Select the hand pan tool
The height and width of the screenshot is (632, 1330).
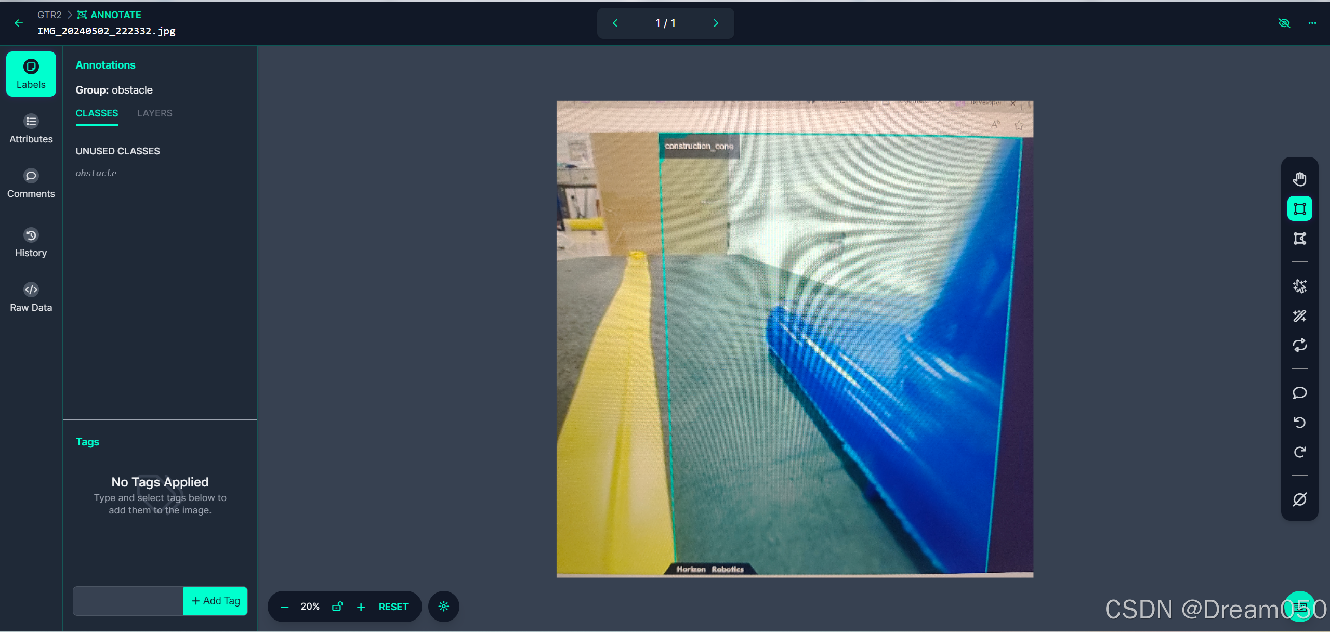pos(1299,179)
